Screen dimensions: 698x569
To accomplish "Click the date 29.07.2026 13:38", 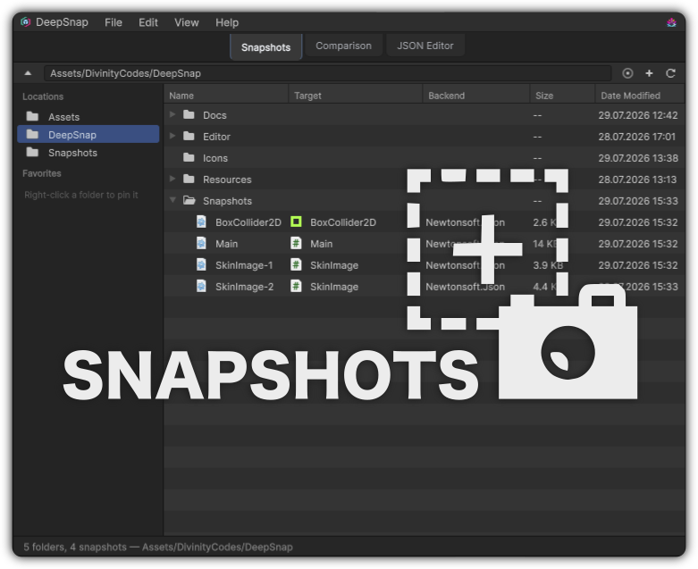I will (x=638, y=157).
